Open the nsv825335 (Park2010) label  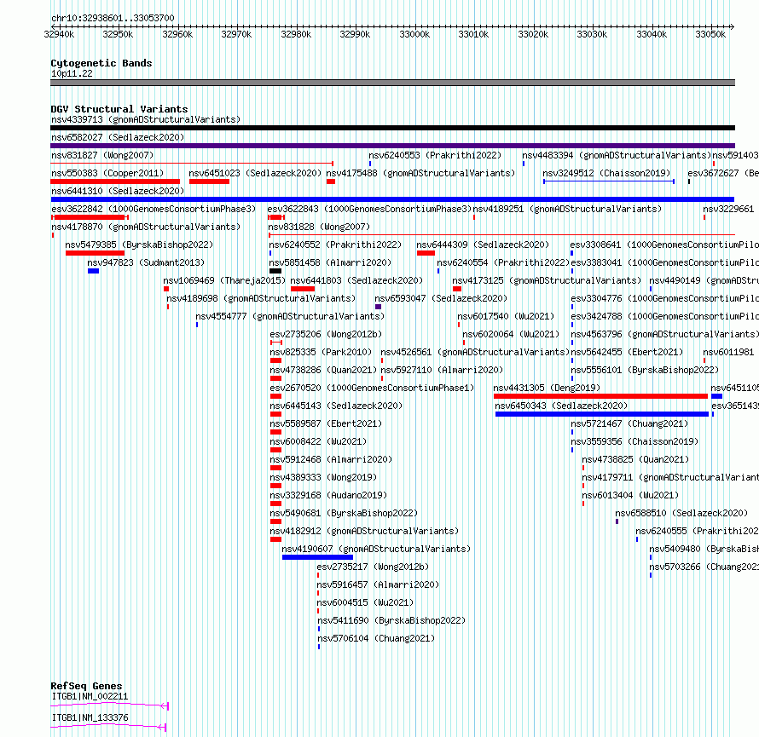[x=321, y=352]
